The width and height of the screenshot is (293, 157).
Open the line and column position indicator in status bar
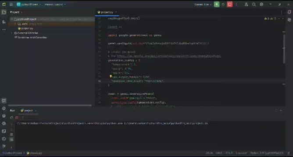(209, 153)
